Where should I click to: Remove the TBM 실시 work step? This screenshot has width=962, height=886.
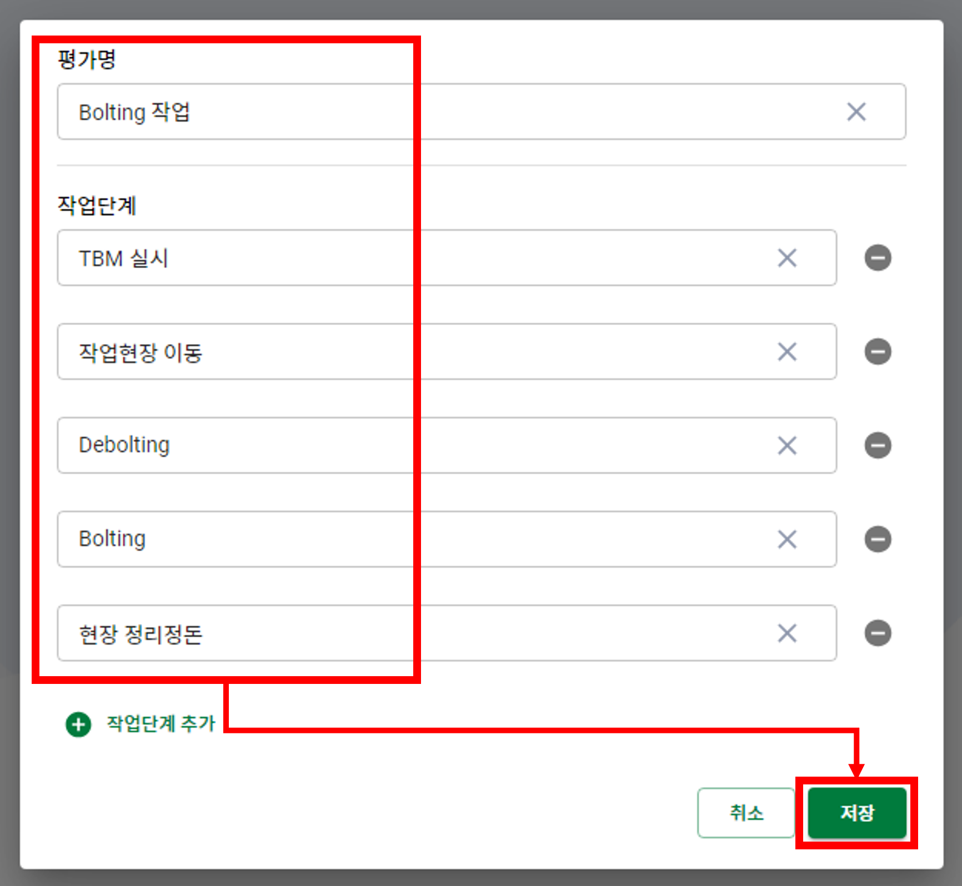coord(878,258)
